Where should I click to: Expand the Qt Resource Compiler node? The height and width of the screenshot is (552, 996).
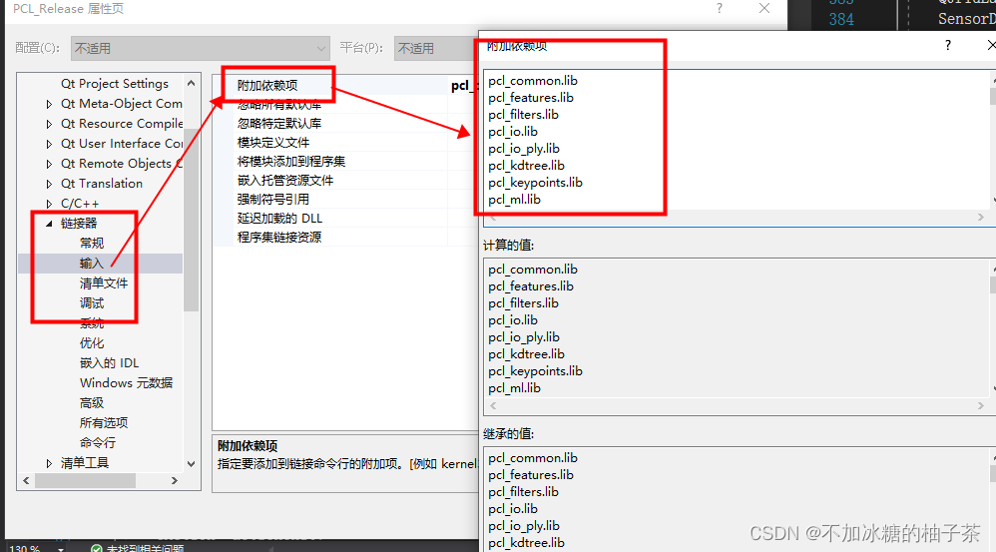pyautogui.click(x=49, y=124)
